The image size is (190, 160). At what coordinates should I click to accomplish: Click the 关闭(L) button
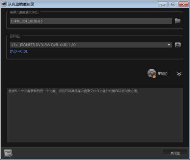[x=175, y=153]
